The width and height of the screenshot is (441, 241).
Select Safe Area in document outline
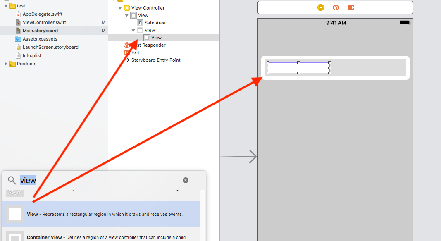[x=155, y=23]
